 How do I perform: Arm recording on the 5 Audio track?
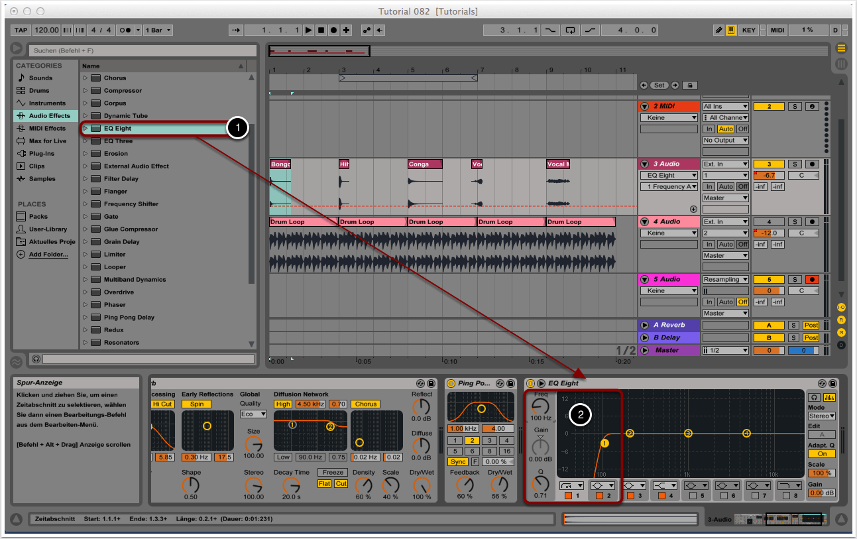(811, 278)
